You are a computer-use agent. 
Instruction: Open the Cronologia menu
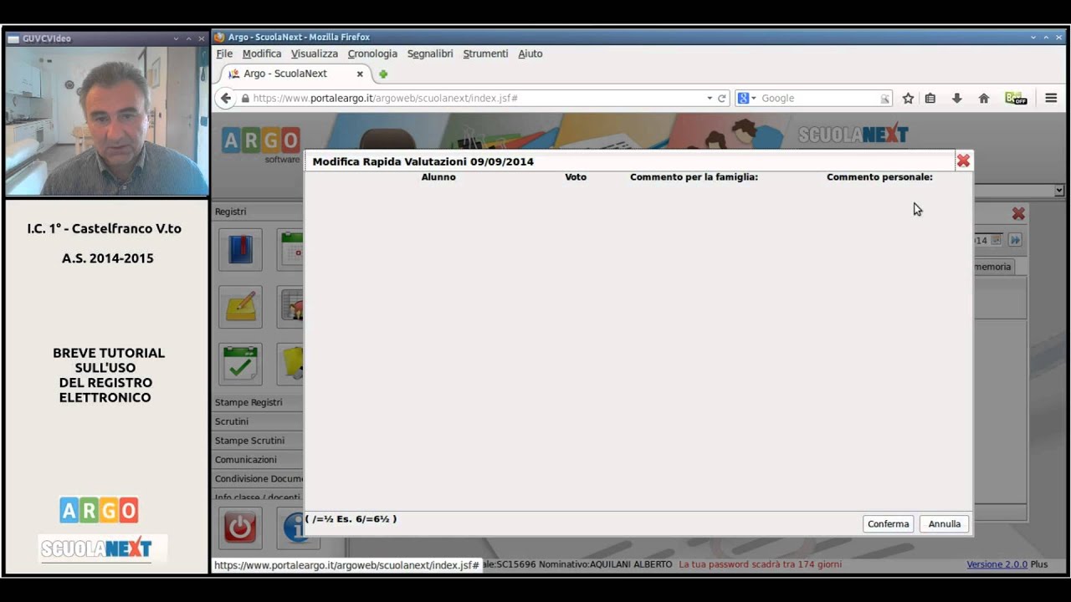pyautogui.click(x=372, y=54)
